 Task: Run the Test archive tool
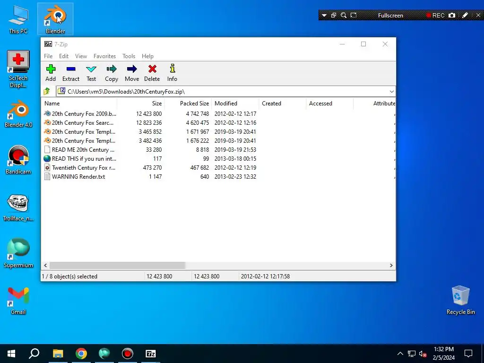[91, 73]
